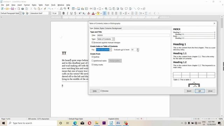Click the Title input field containing INDEX
This screenshot has width=224, height=126.
[x=133, y=35]
